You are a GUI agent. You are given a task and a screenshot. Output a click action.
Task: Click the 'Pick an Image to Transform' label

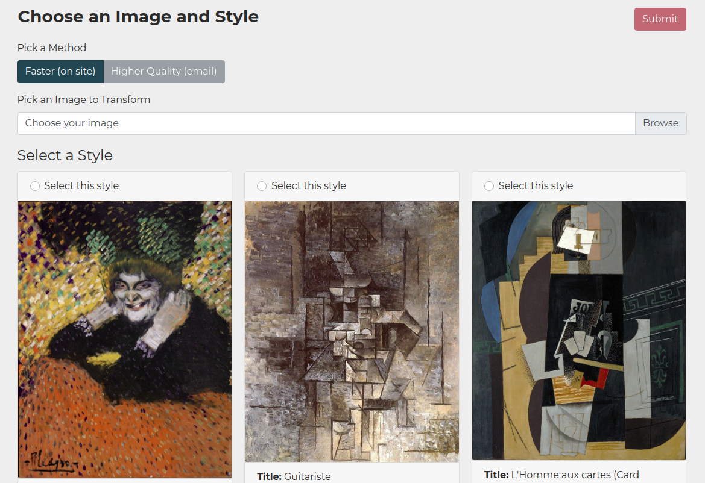(84, 99)
